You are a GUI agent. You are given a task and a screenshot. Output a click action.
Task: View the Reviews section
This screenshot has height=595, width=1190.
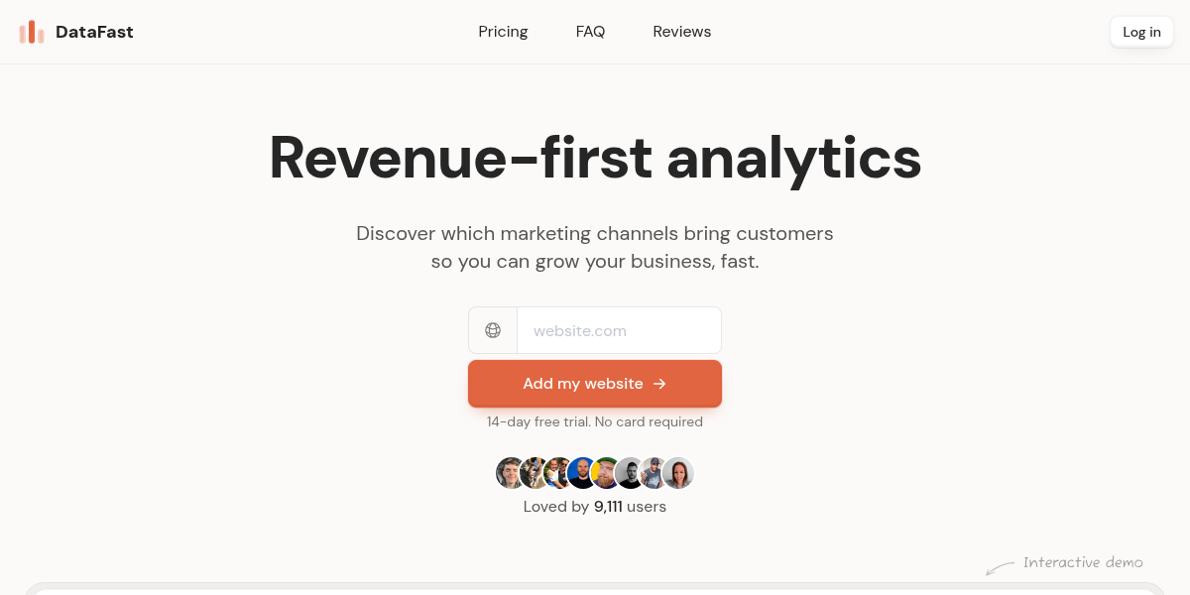pos(681,32)
